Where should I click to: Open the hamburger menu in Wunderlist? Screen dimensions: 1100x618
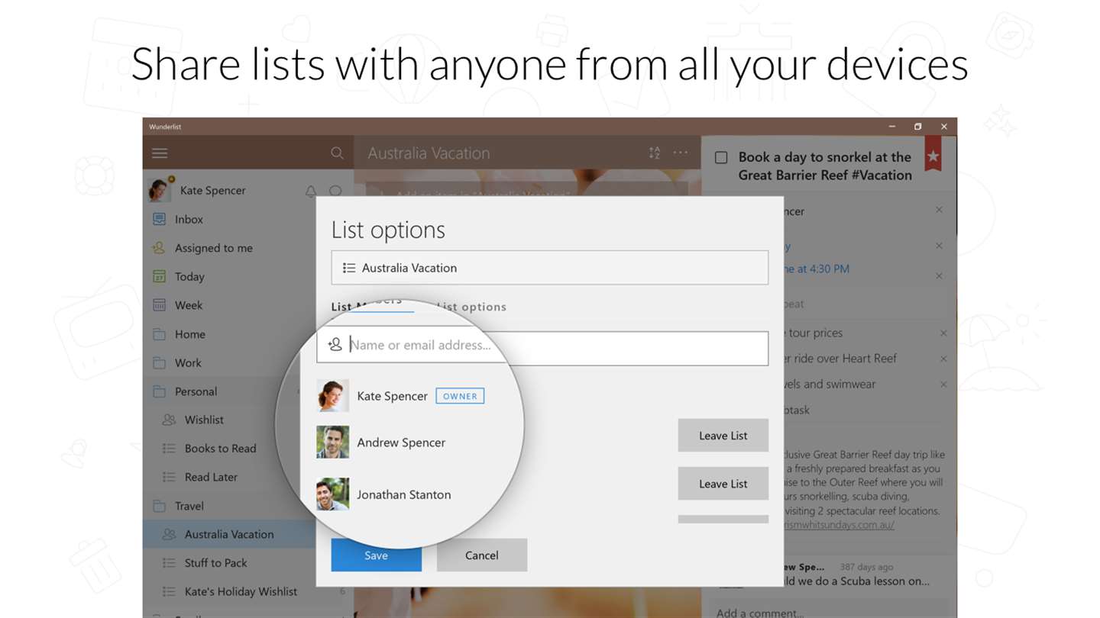point(160,153)
